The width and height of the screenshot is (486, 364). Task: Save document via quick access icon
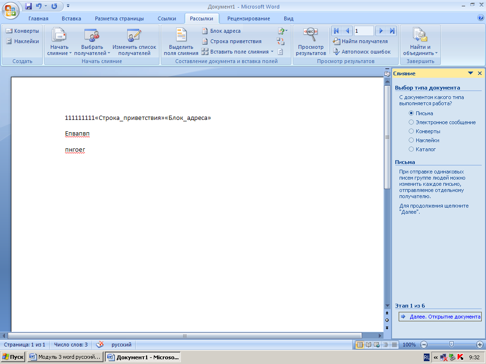tap(28, 6)
